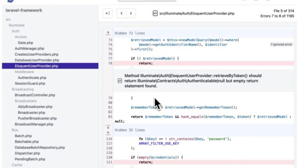Go to the next file arrow
The height and width of the screenshot is (168, 299).
[x=131, y=14]
